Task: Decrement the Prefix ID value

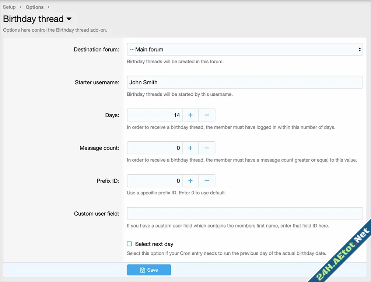Action: pos(207,181)
